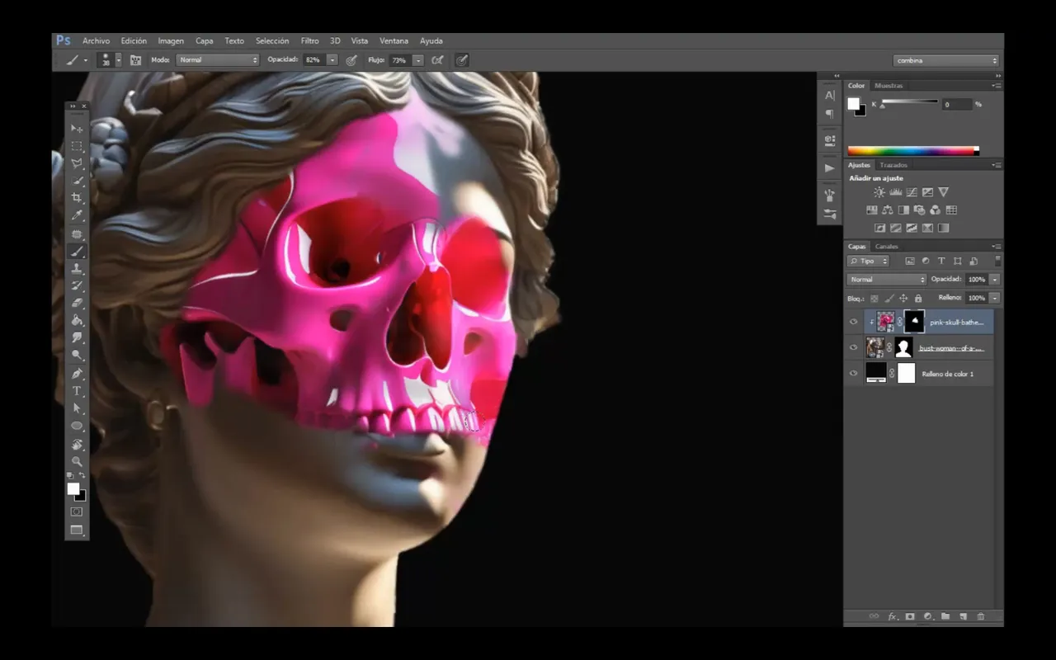Open the layer blend mode Normal dropdown
This screenshot has height=660, width=1056.
[x=887, y=280]
